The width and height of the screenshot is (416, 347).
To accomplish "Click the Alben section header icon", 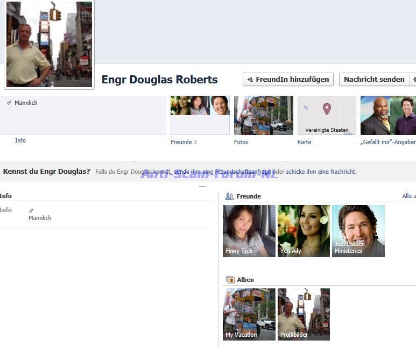I will [x=230, y=280].
